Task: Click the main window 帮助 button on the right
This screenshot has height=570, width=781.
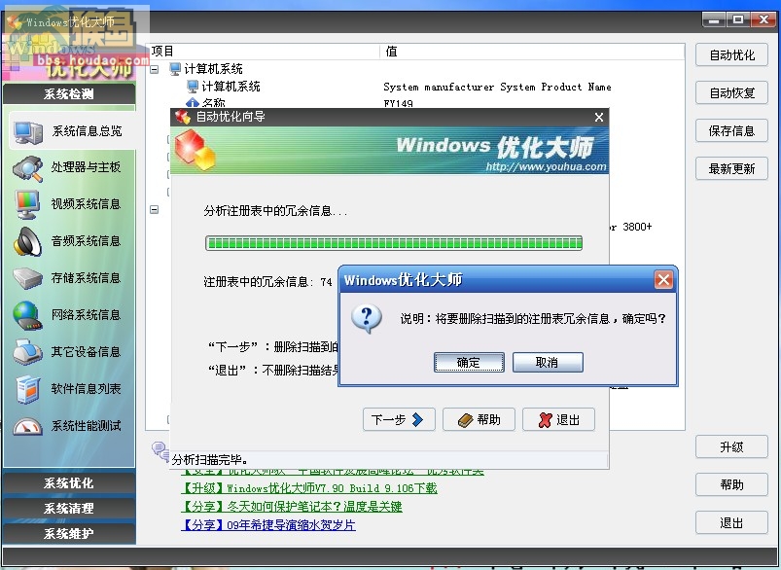Action: 731,484
